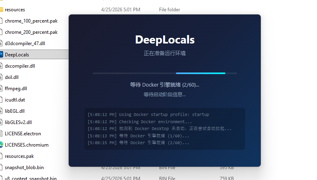Select d3dcompiler_47.dll file

coord(25,43)
